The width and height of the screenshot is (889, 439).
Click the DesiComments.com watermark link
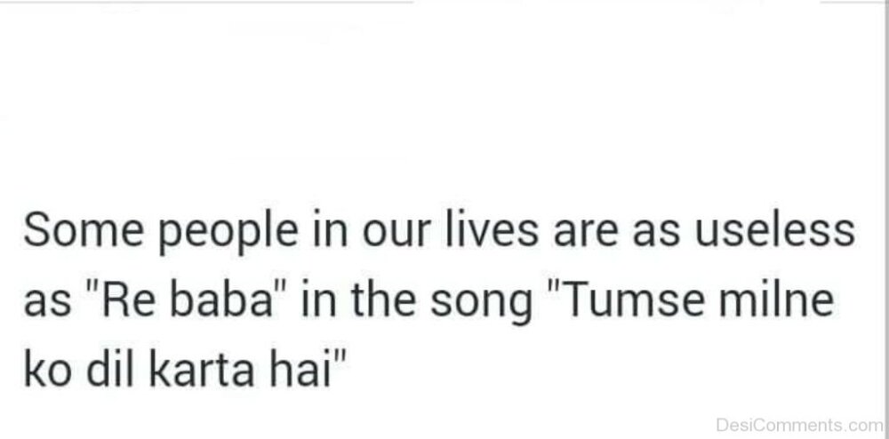[799, 424]
